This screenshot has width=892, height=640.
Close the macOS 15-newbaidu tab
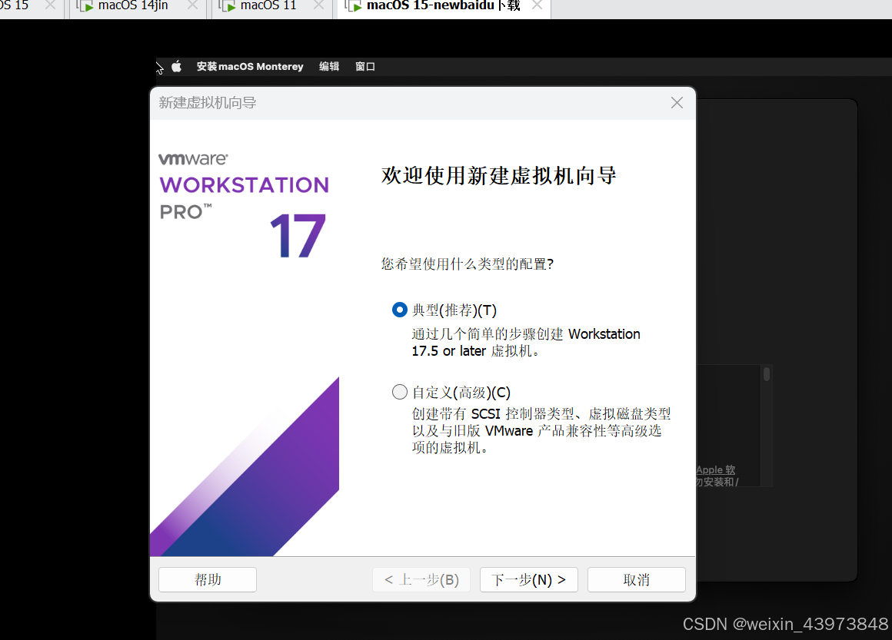pyautogui.click(x=537, y=5)
